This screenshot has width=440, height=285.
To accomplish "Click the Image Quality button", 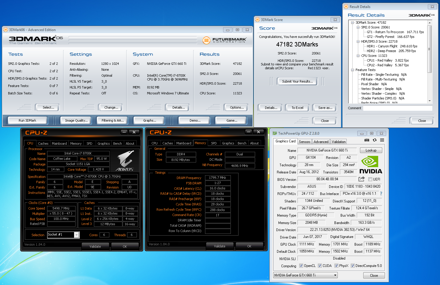I will pyautogui.click(x=76, y=120).
